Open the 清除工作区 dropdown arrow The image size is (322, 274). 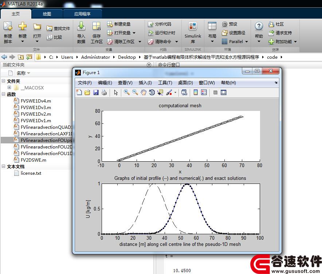140,42
